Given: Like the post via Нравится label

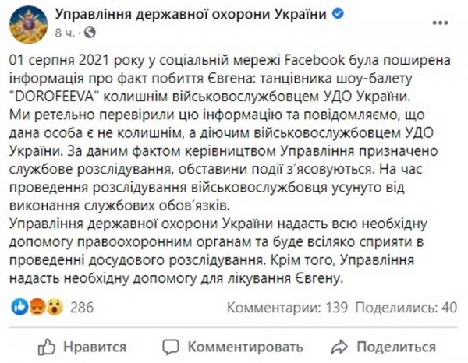Looking at the screenshot, I should pos(94,345).
